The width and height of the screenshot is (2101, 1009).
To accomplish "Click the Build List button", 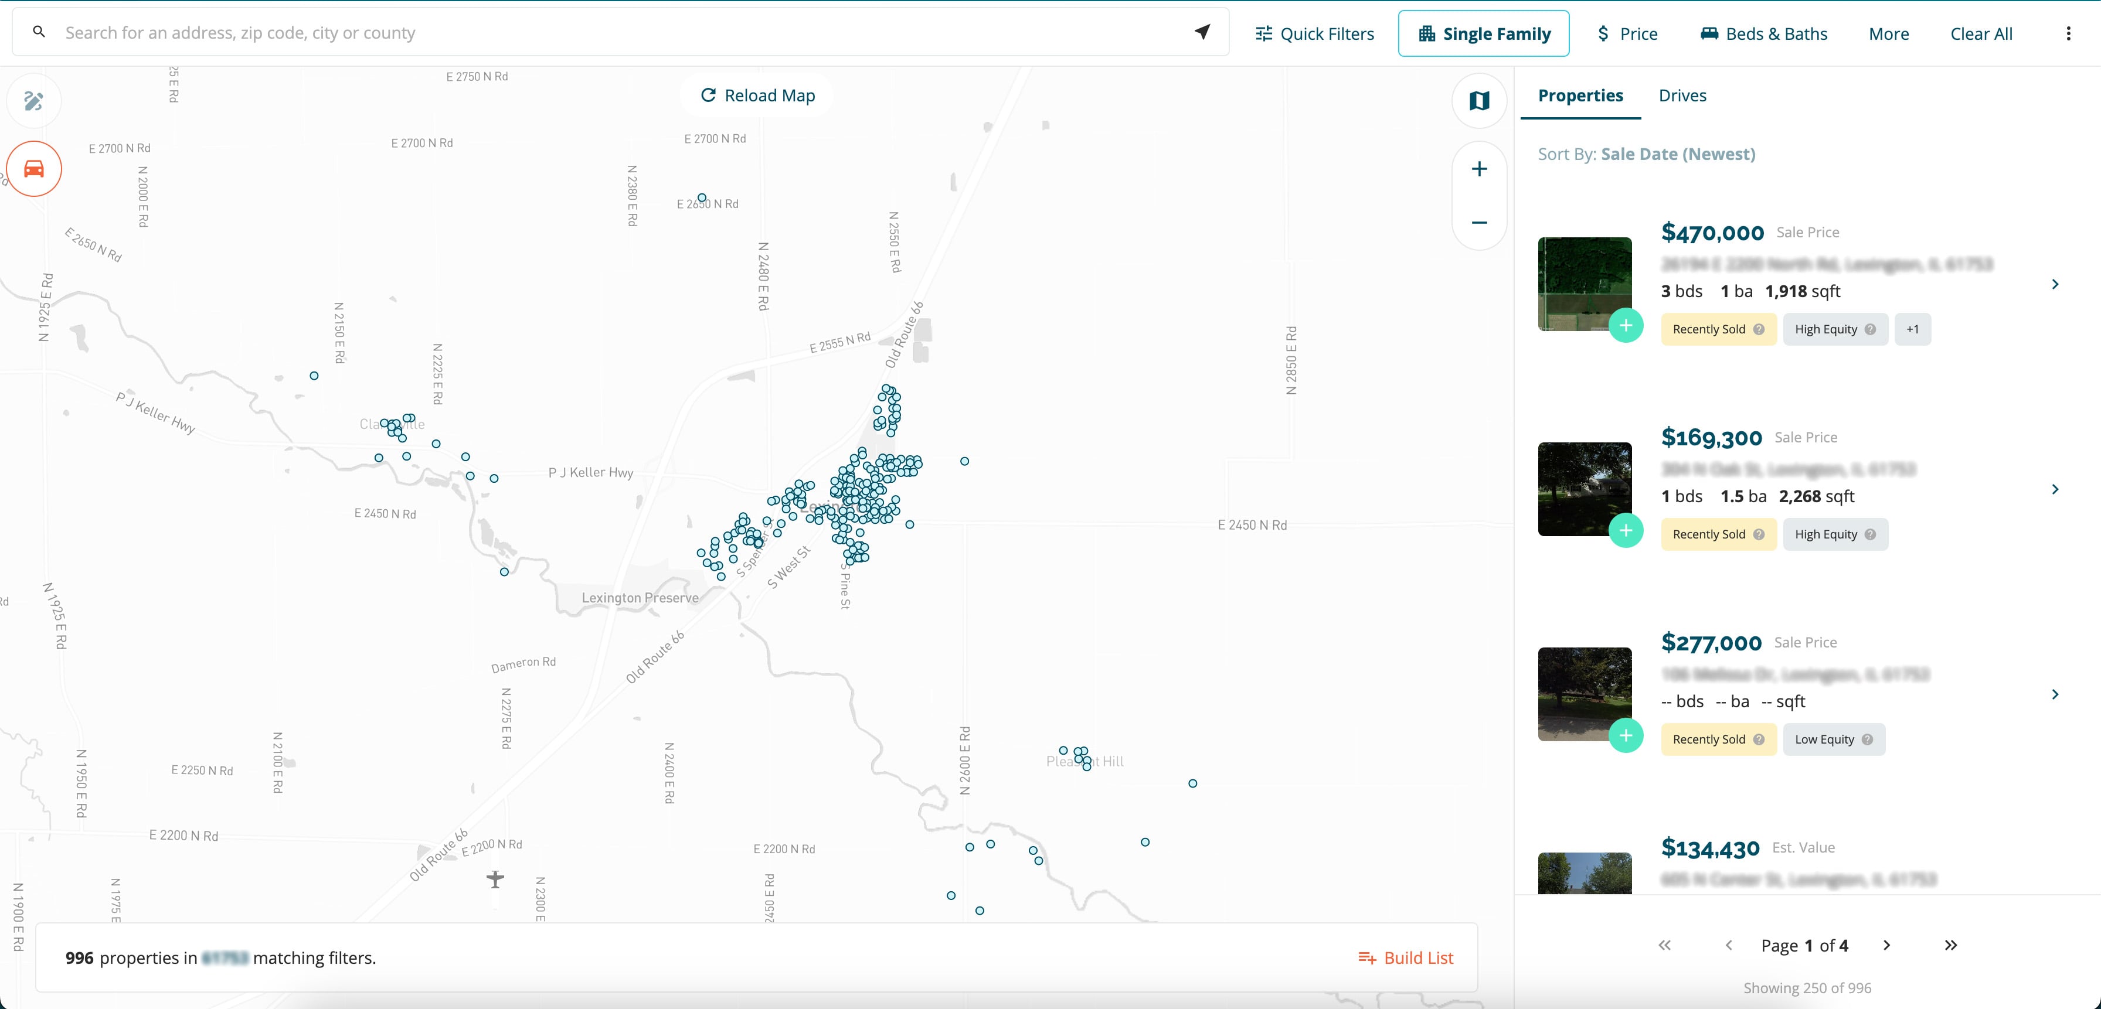I will [1405, 957].
